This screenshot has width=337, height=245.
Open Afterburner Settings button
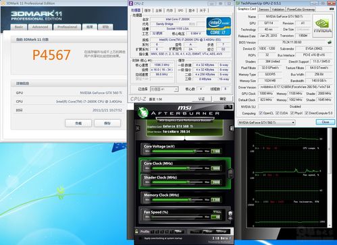tap(222, 232)
